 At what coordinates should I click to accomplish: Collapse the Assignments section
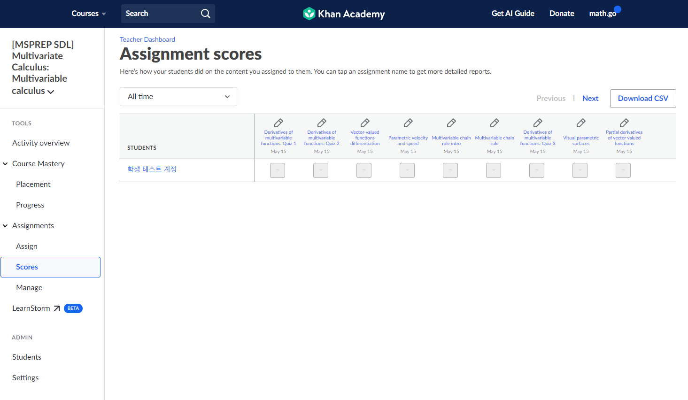click(6, 226)
